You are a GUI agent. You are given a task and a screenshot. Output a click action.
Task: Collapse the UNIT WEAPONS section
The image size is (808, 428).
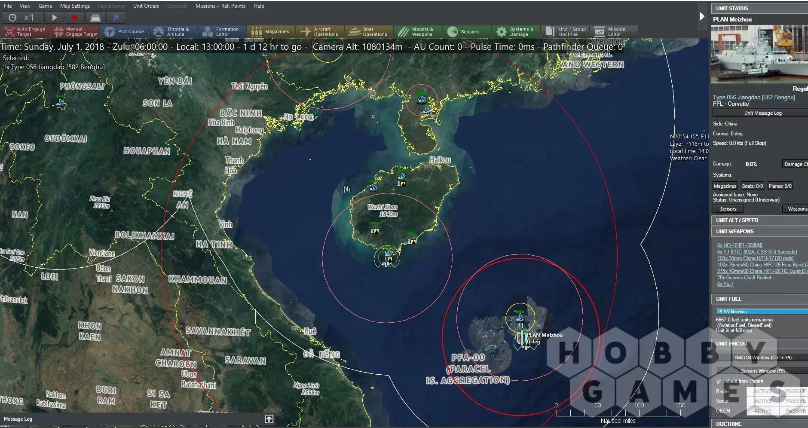(759, 231)
